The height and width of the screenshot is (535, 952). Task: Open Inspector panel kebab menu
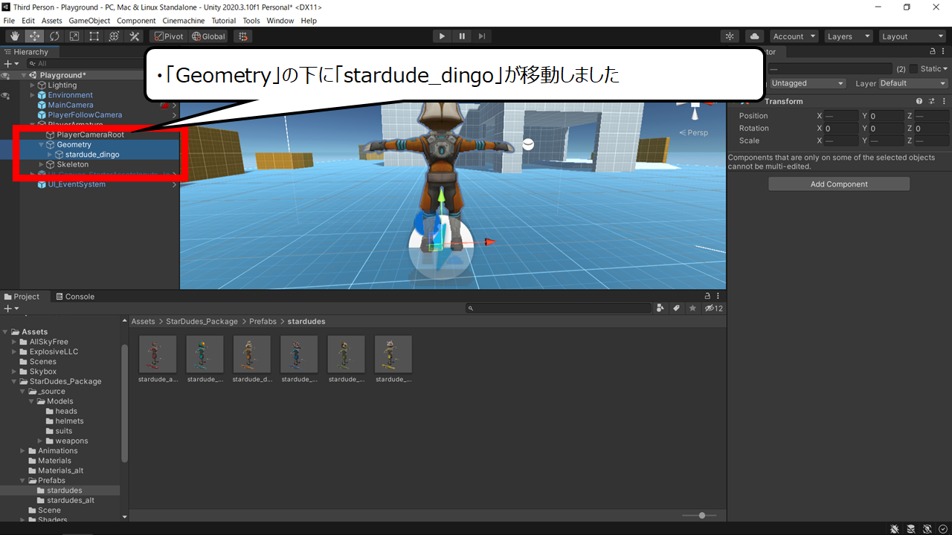(944, 51)
